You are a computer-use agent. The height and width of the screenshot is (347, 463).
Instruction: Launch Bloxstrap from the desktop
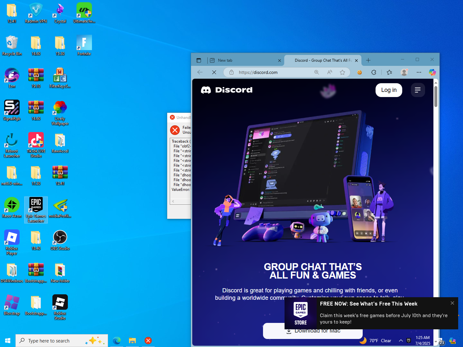coord(12,305)
